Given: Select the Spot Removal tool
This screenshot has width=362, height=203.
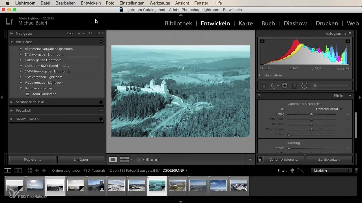Looking at the screenshot, I should click(275, 86).
